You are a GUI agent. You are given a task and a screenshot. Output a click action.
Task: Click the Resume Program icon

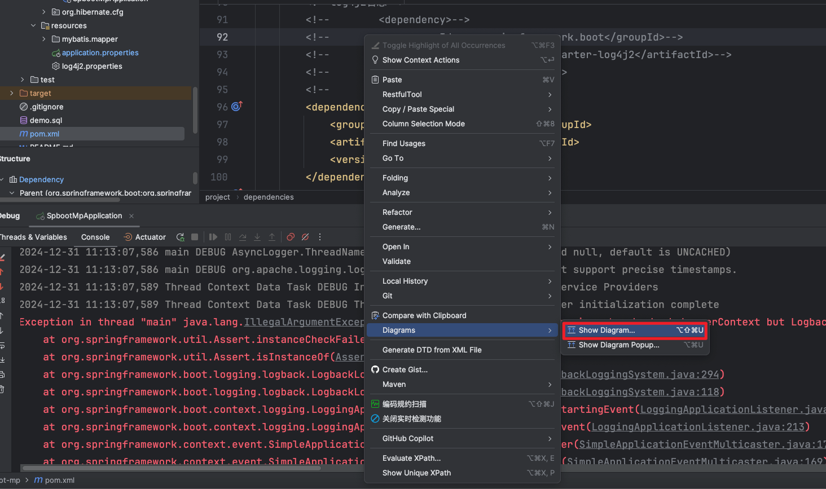coord(213,237)
